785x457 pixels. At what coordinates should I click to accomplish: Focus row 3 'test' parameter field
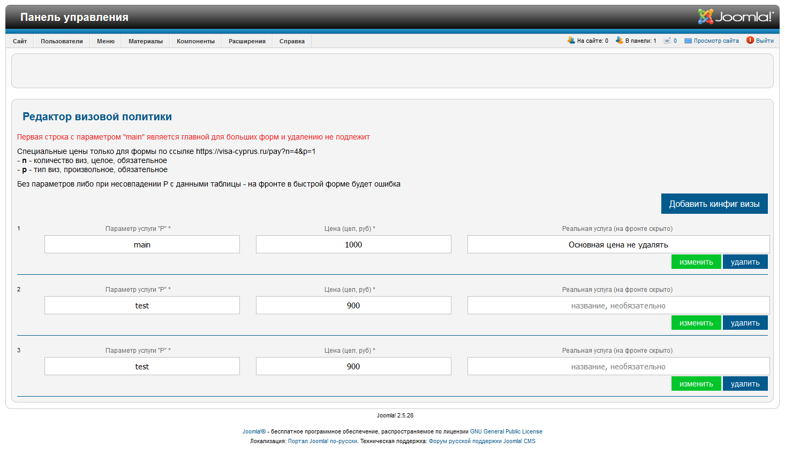142,366
